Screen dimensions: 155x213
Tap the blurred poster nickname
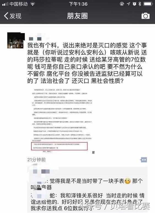click(x=35, y=39)
